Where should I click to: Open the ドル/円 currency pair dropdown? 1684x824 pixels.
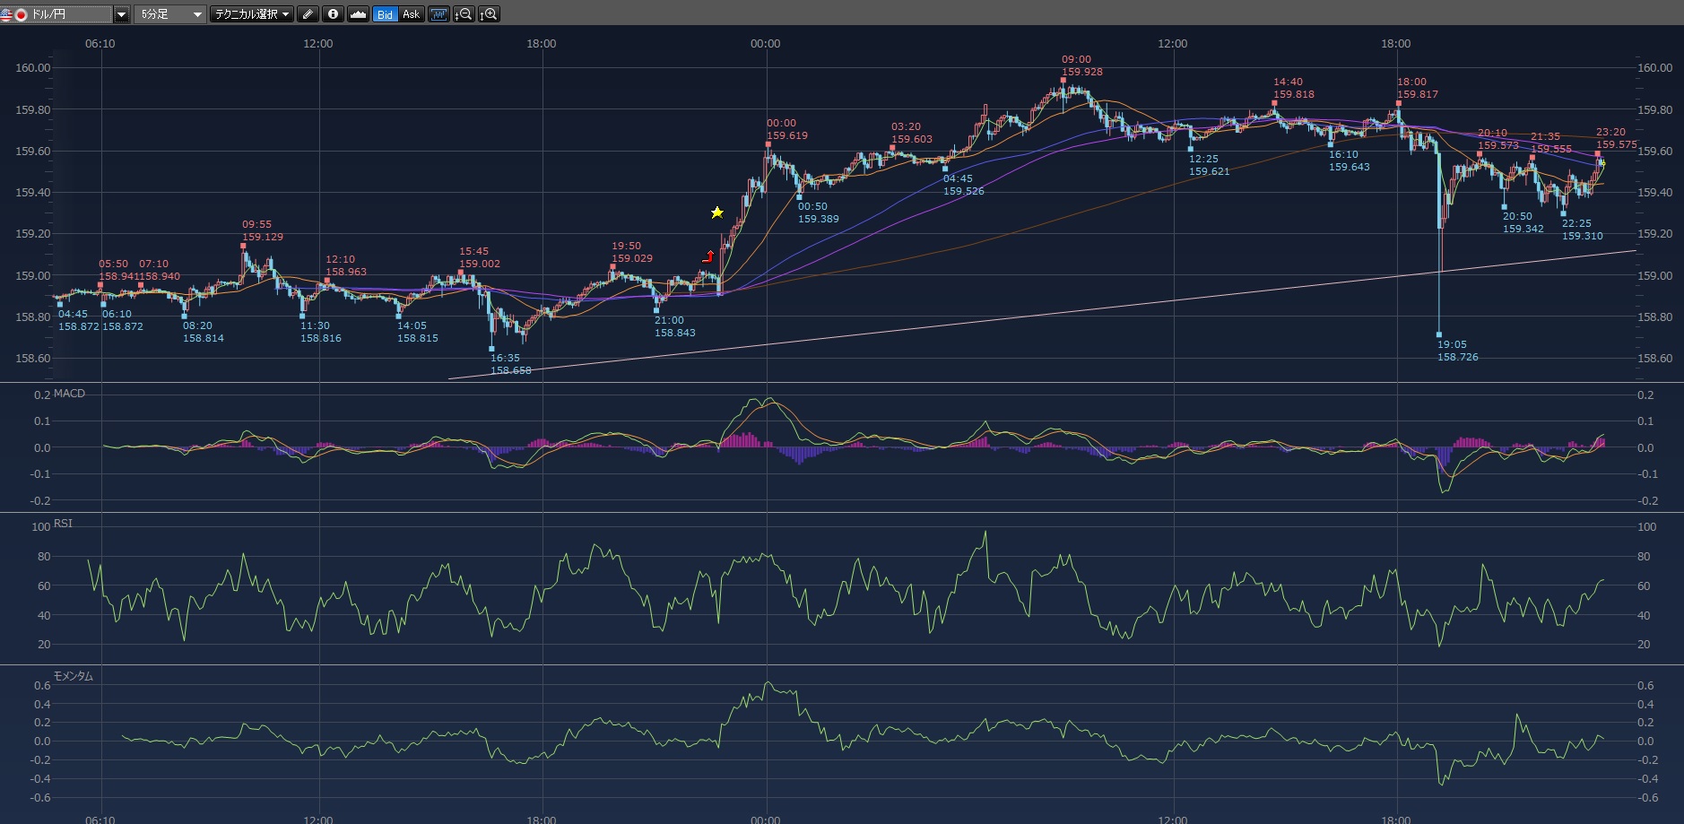coord(121,14)
